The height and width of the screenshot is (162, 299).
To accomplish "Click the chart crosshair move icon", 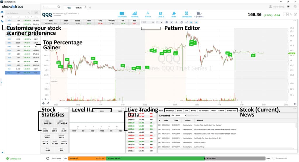I will [44, 103].
